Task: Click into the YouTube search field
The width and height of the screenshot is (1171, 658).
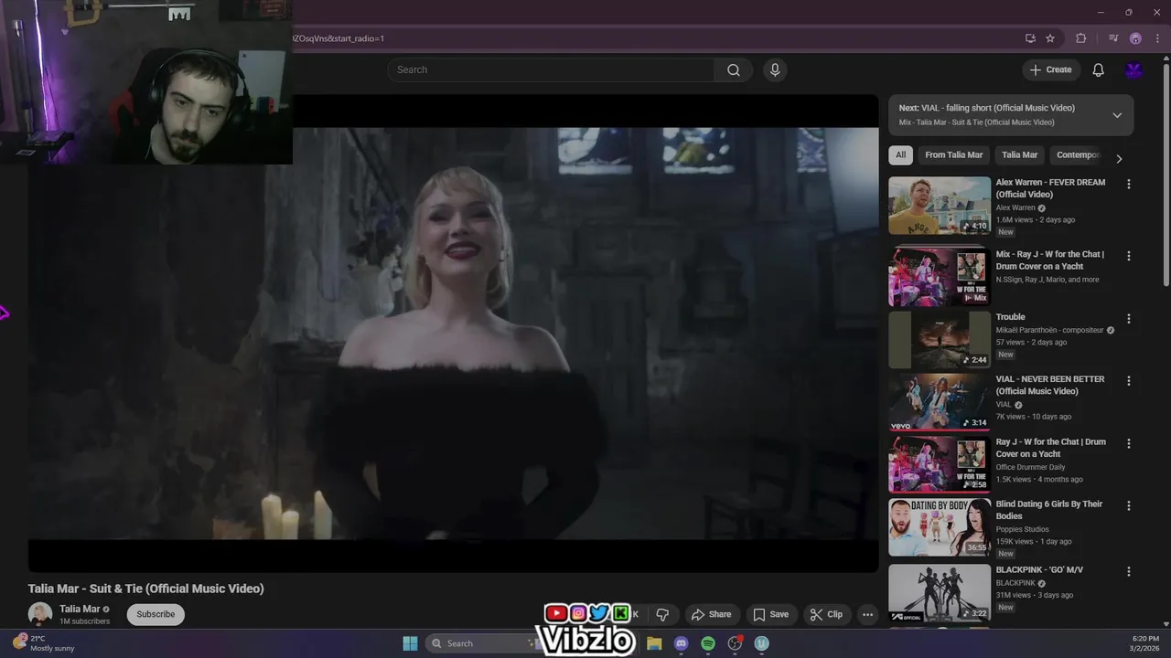Action: 551,70
